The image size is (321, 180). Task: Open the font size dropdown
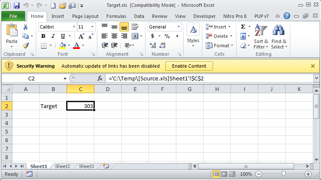coord(92,27)
